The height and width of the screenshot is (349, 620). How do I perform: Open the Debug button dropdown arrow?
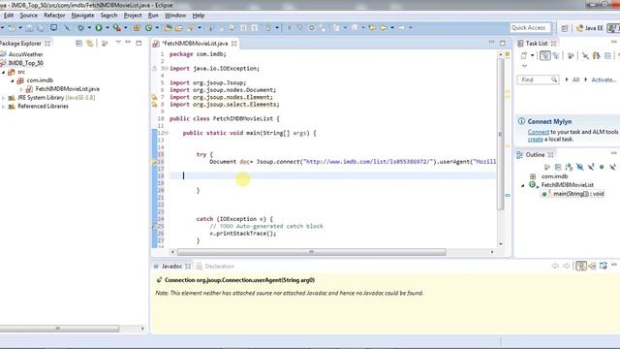pos(89,28)
